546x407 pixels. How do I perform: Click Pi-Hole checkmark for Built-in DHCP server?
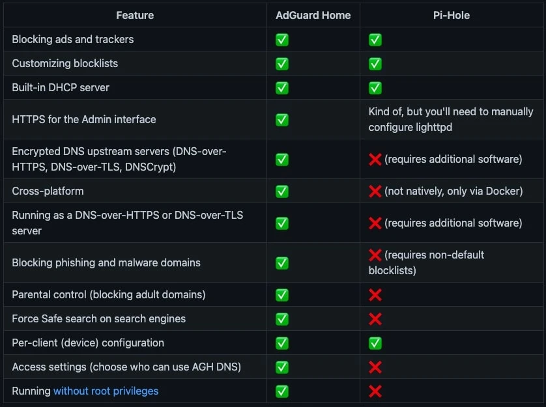375,88
